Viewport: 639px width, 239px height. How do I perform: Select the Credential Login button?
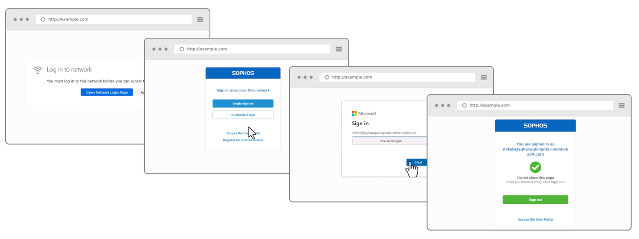pos(243,115)
